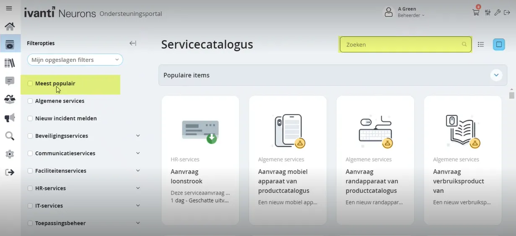
Task: Click the wrench tools icon in header
Action: click(498, 13)
